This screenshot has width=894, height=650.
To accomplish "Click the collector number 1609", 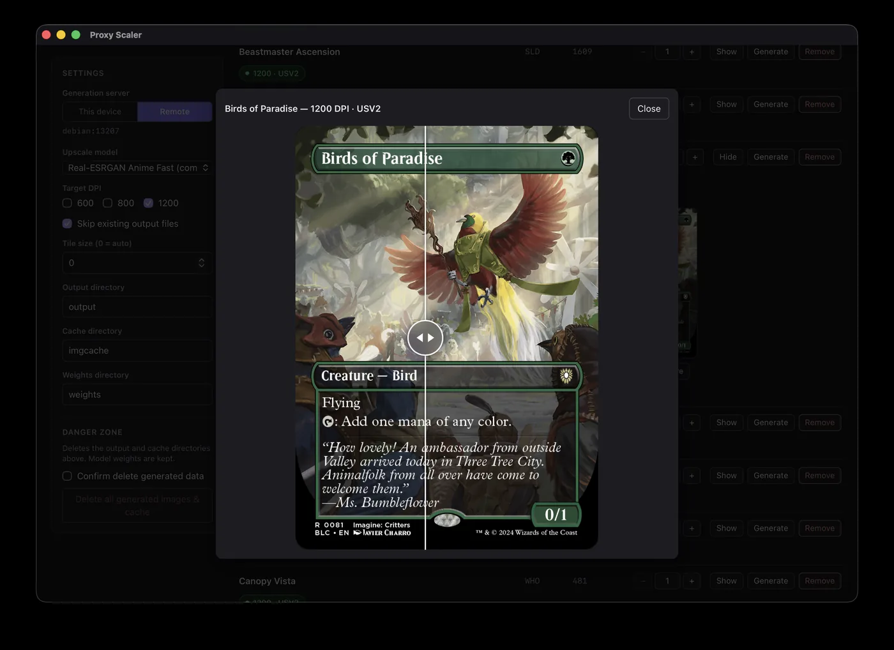I will click(582, 52).
